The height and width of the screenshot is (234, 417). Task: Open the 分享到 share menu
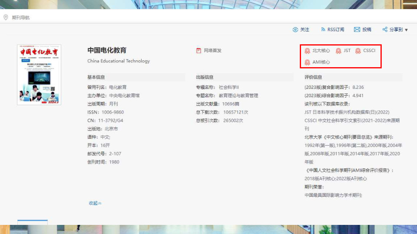(396, 30)
